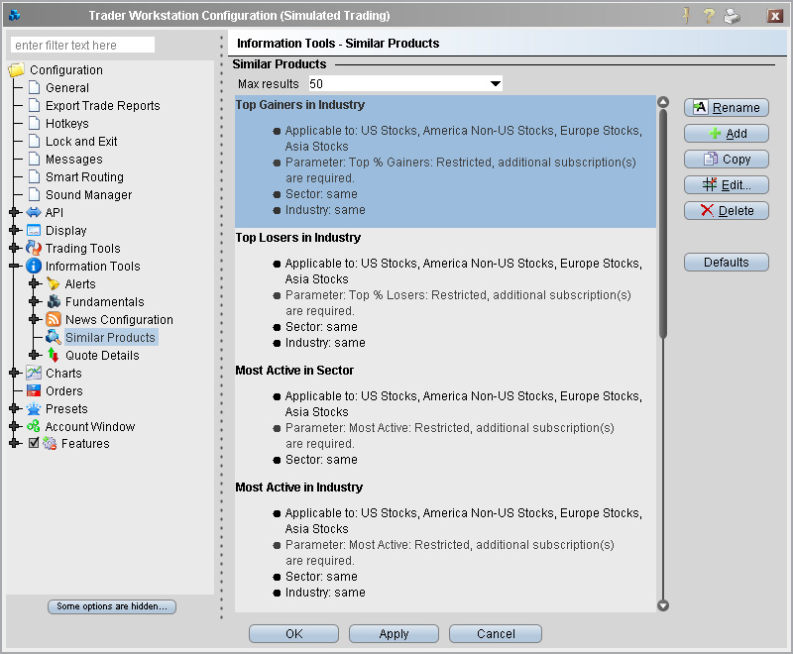Expand the Features tree node
Screen dimensions: 793x654
coord(15,443)
